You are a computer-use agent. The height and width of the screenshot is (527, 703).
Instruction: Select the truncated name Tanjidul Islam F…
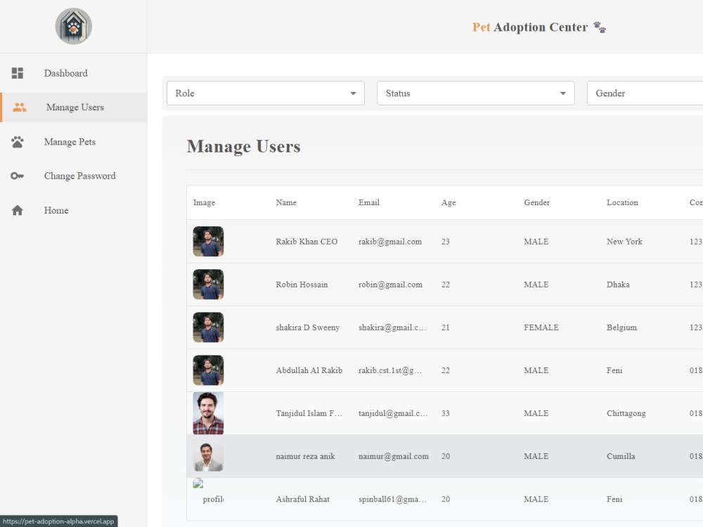309,413
